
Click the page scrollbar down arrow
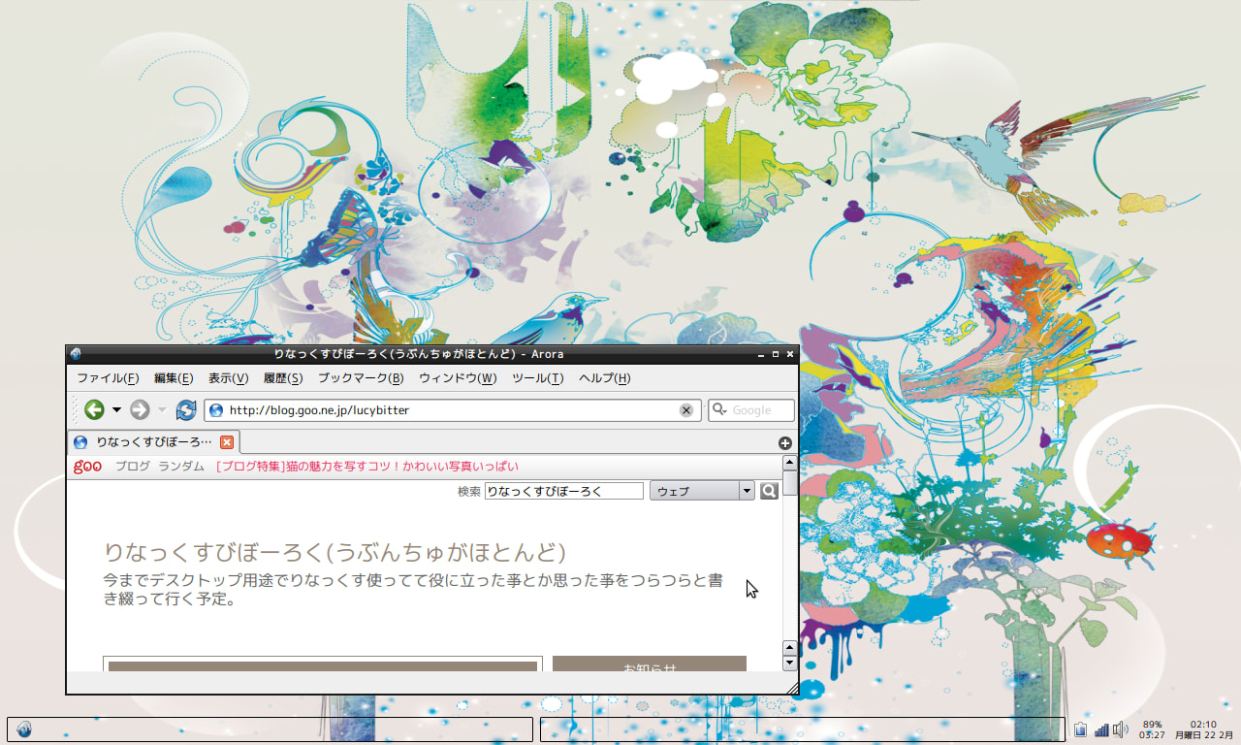pos(789,664)
